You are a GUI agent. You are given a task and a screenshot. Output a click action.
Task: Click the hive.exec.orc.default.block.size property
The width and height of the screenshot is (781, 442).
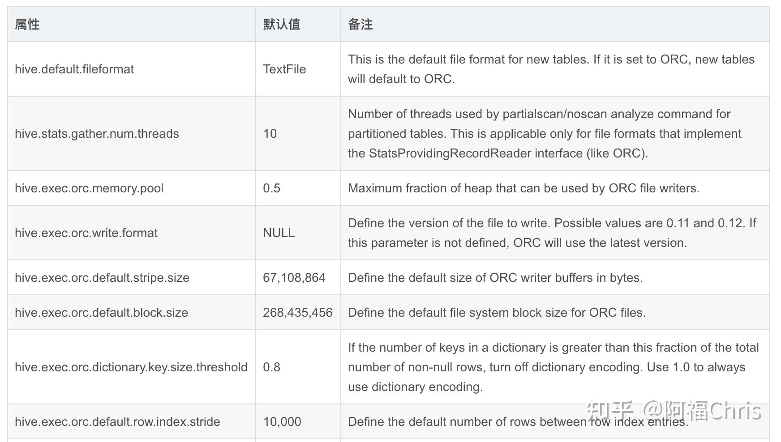pyautogui.click(x=101, y=313)
